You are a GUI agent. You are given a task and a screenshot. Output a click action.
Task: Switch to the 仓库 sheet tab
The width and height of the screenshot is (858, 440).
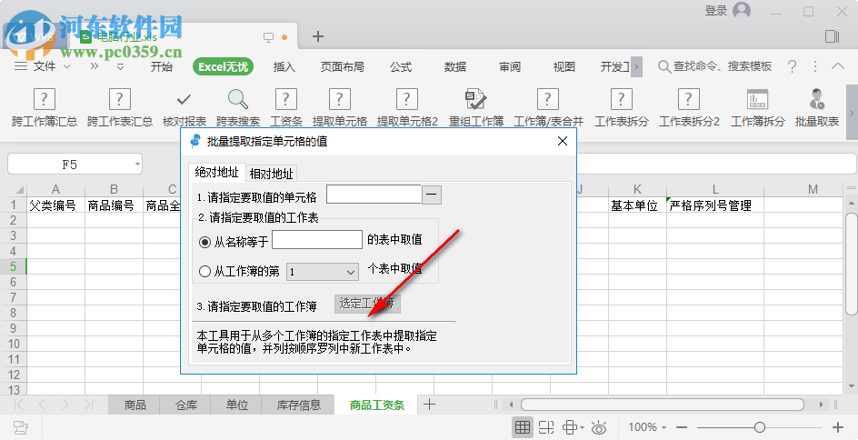[x=186, y=405]
